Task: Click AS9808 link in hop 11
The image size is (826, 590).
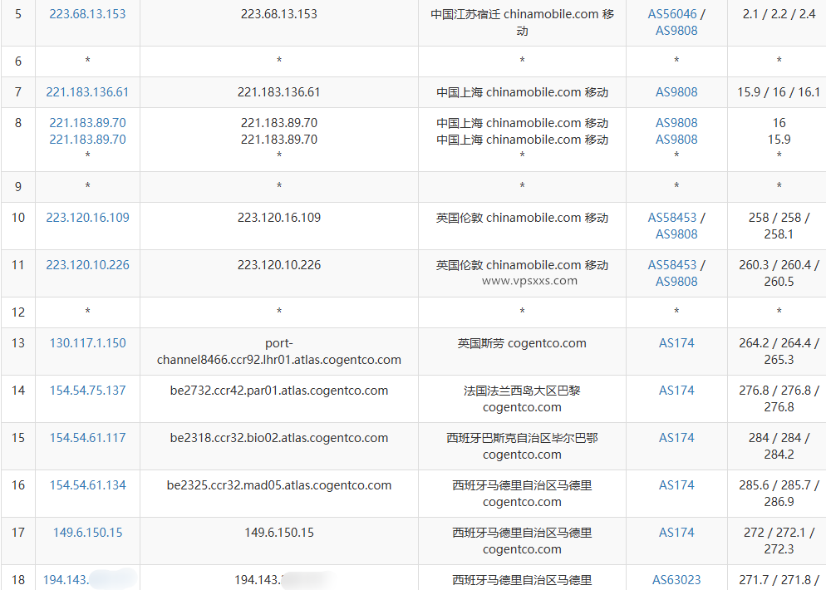Action: pyautogui.click(x=676, y=282)
